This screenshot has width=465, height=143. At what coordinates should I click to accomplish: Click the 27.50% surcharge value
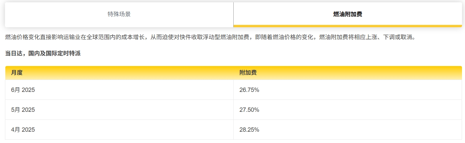(249, 110)
